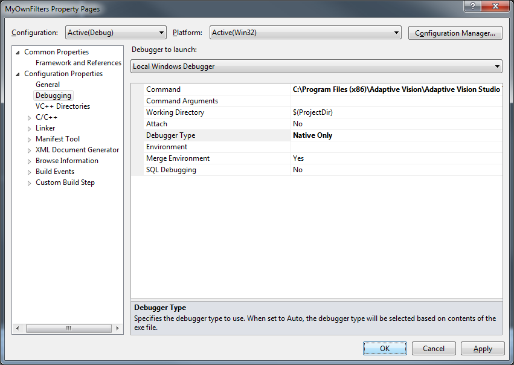
Task: Select the Working Directory property row
Action: pos(175,112)
